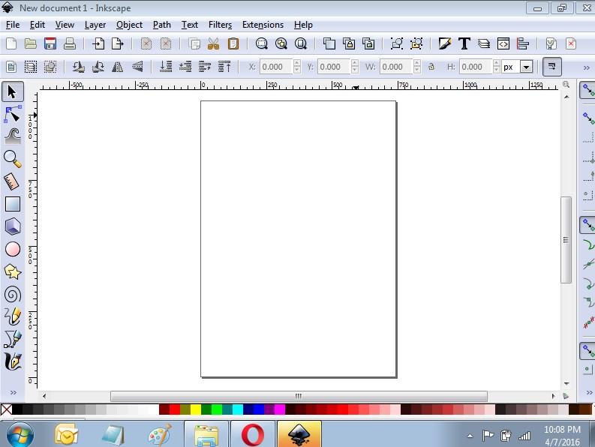Increase the W width stepper
Screen dimensions: 595x447
(x=417, y=63)
